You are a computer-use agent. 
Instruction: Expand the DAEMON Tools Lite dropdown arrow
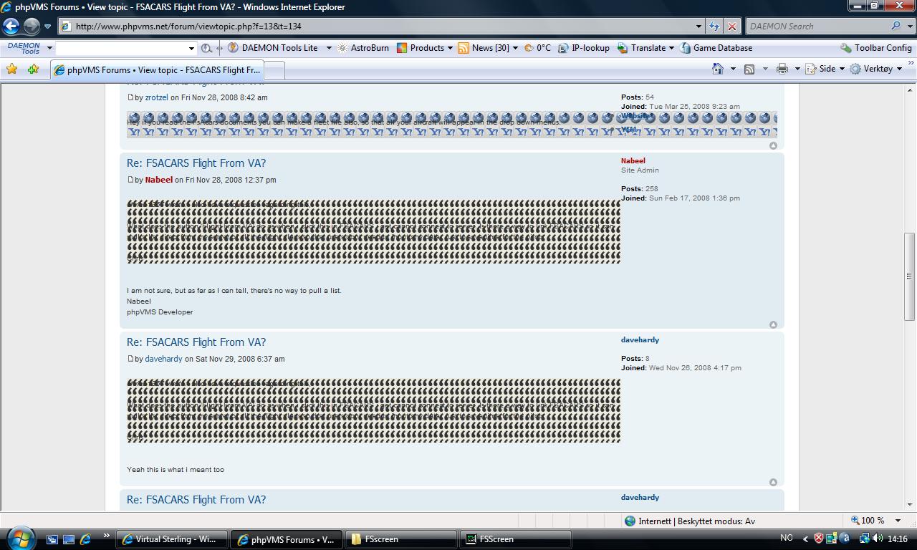point(329,48)
